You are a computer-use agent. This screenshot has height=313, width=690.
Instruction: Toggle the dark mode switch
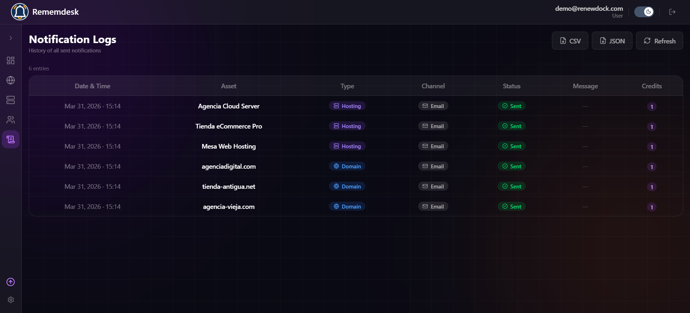pos(644,12)
